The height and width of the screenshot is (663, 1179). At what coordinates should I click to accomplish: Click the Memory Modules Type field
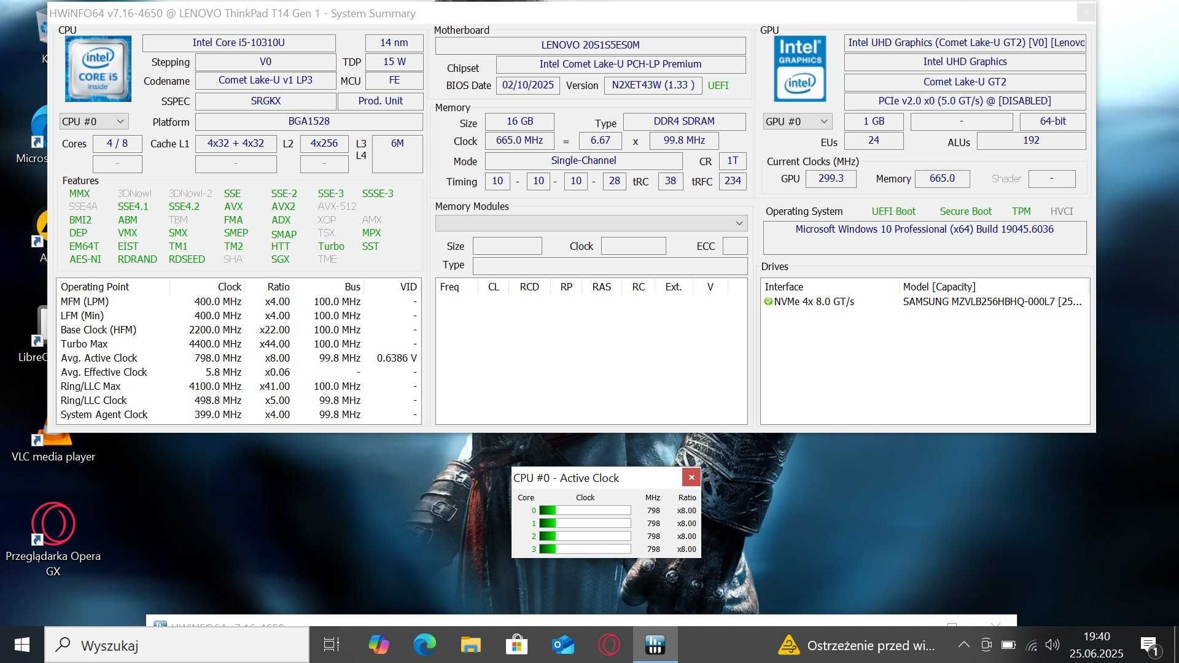[x=610, y=265]
